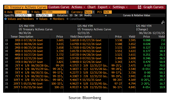Image resolution: width=170 pixels, height=100 pixels.
Task: Click T 5 05/15/46 Govt security
Action: point(31,84)
